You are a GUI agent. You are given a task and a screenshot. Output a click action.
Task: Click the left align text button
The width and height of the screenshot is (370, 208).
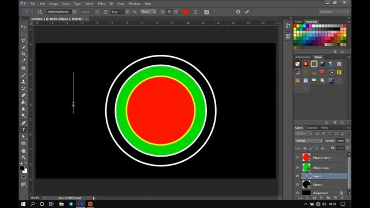click(x=163, y=12)
